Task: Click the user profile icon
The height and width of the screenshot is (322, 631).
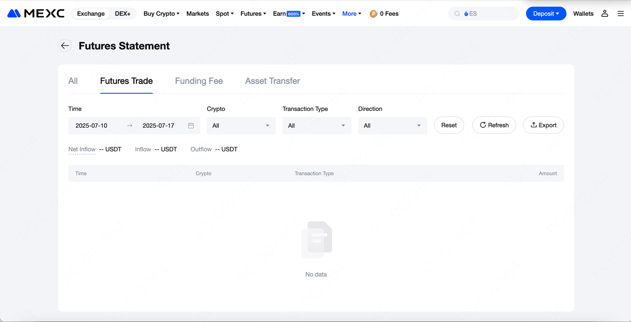Action: [x=604, y=14]
